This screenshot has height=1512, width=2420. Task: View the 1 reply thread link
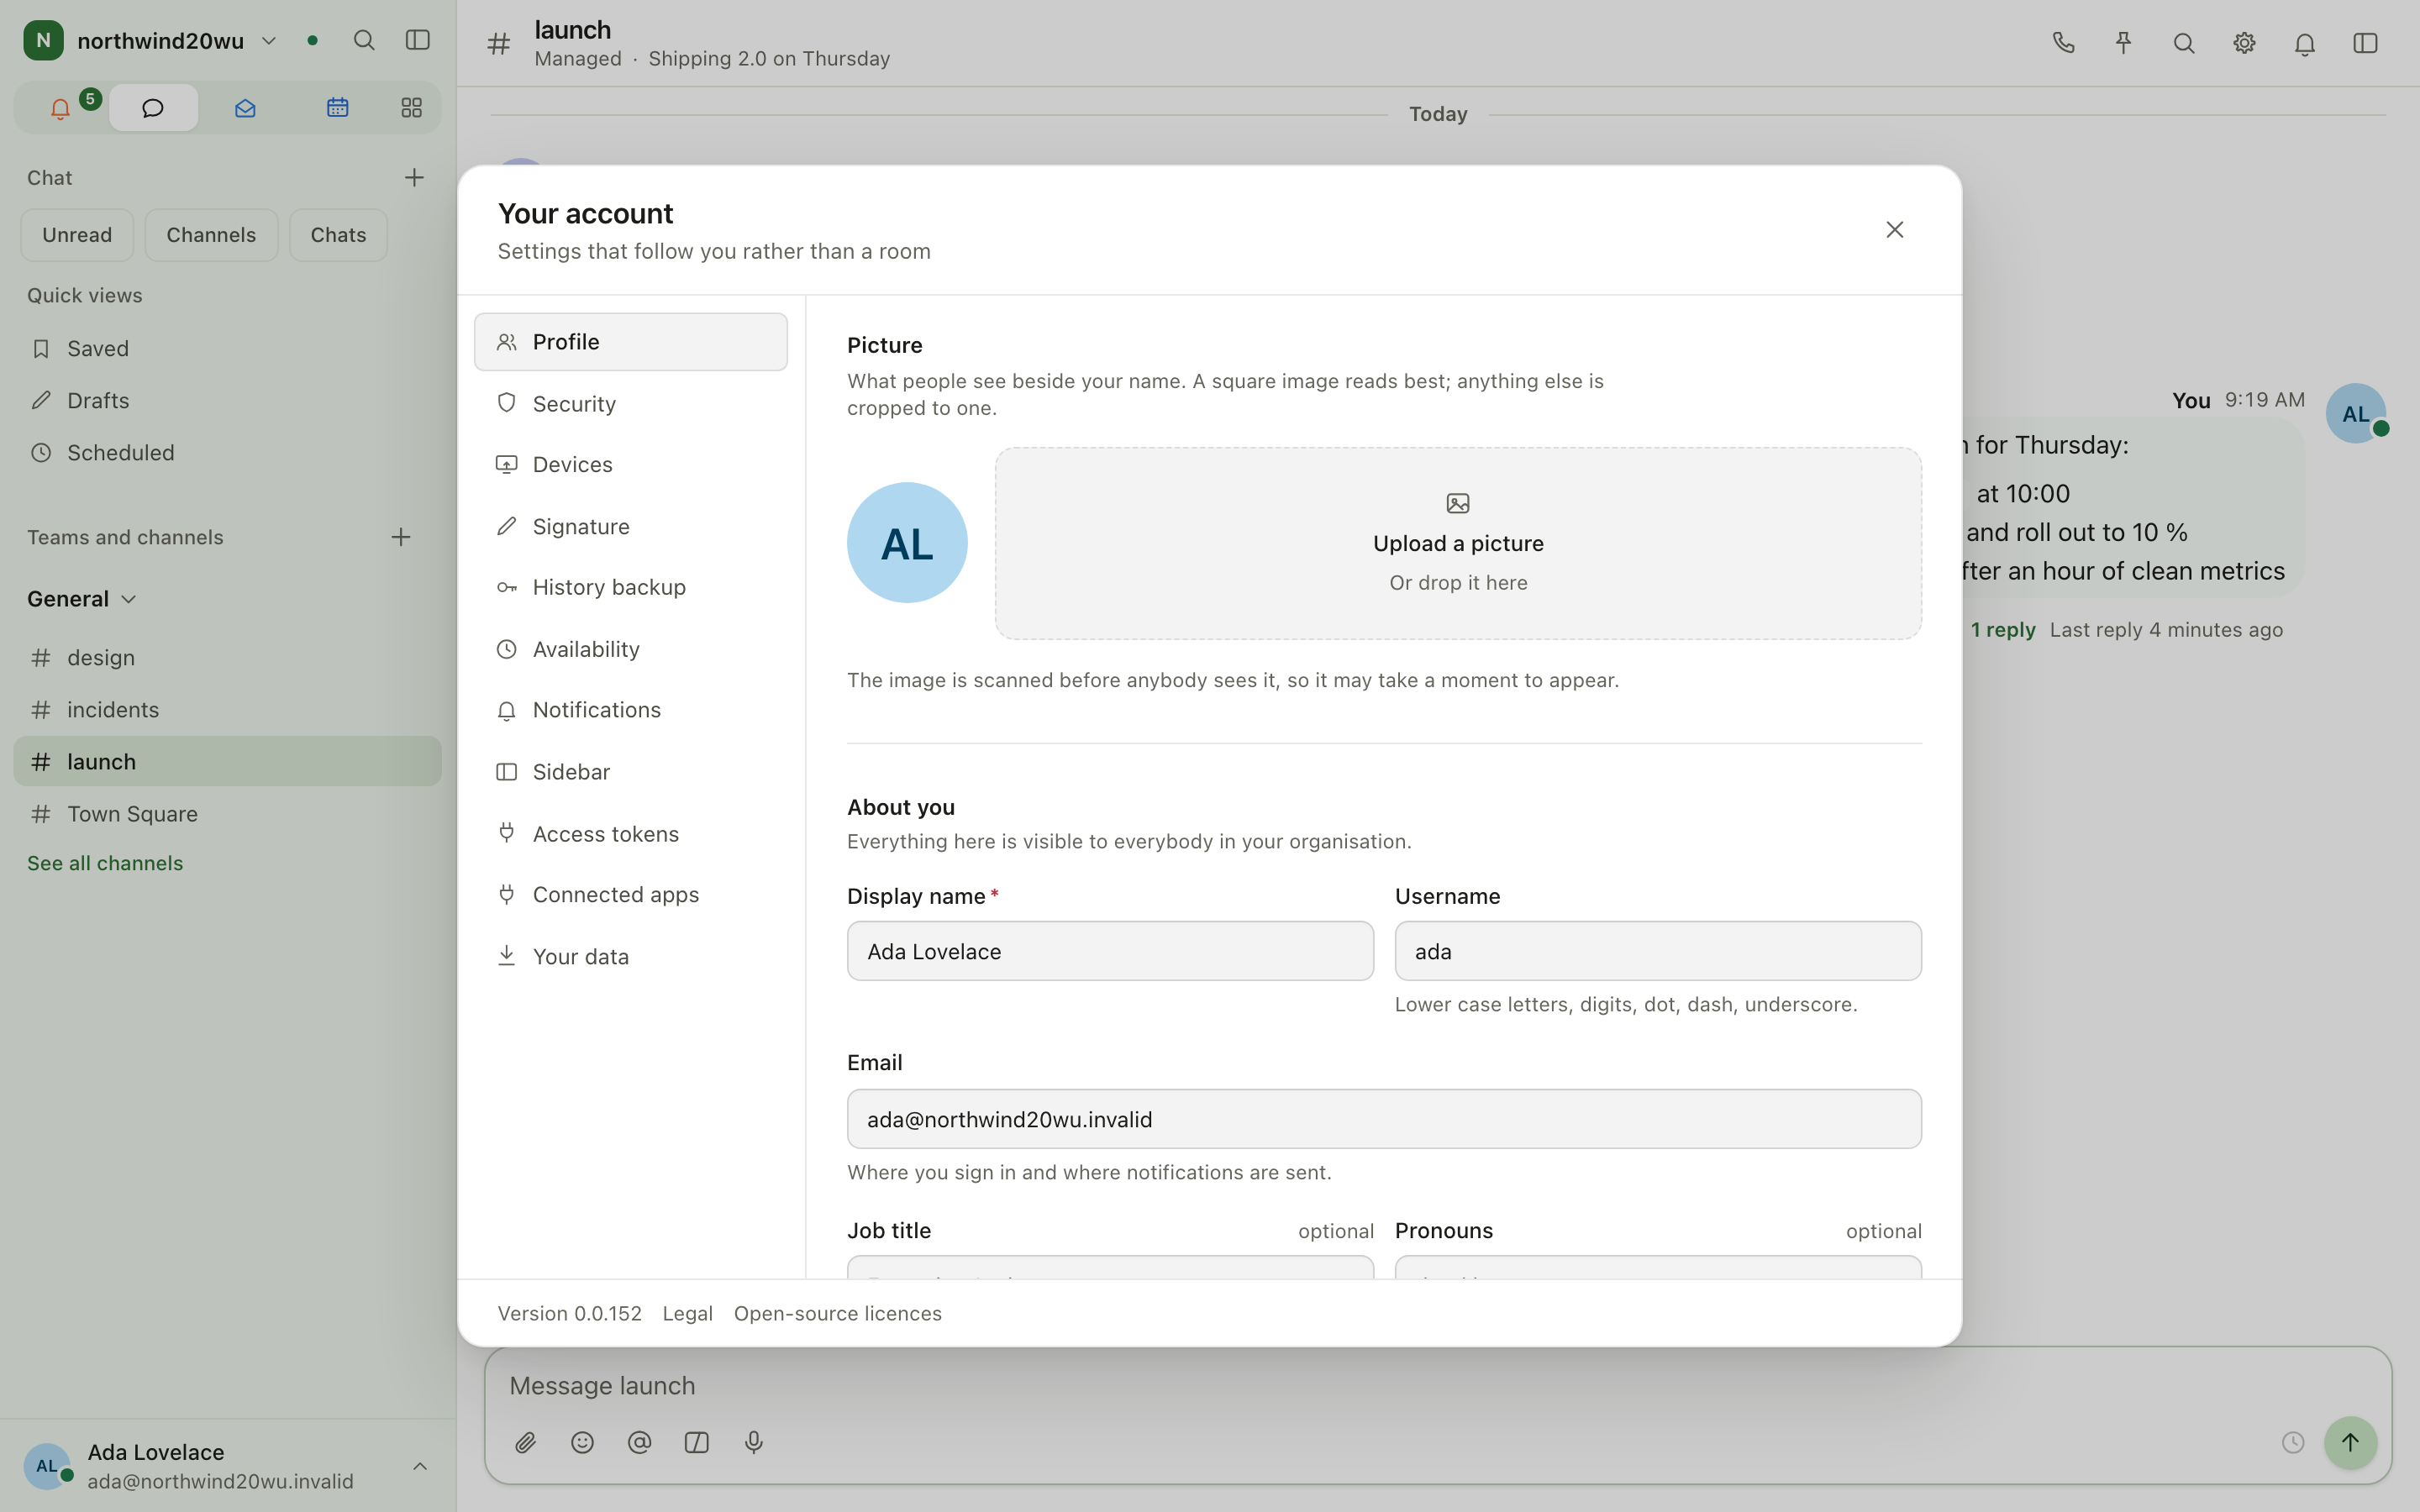coord(2003,630)
